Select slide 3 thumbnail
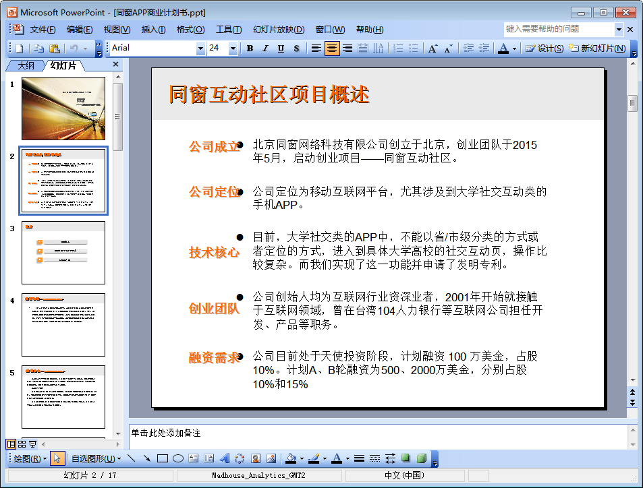The image size is (643, 488). click(63, 253)
